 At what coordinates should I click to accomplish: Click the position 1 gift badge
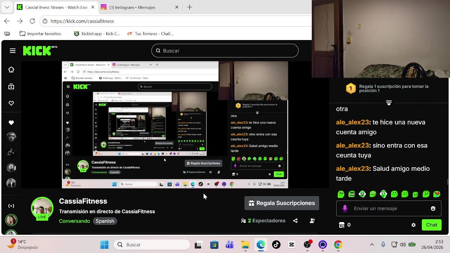(x=351, y=88)
